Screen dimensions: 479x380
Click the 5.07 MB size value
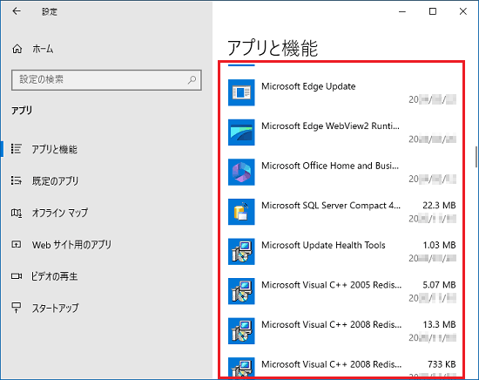click(x=439, y=285)
